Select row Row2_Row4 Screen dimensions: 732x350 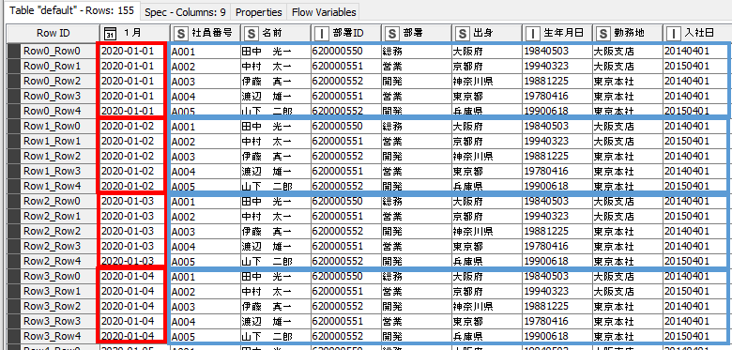(x=53, y=262)
